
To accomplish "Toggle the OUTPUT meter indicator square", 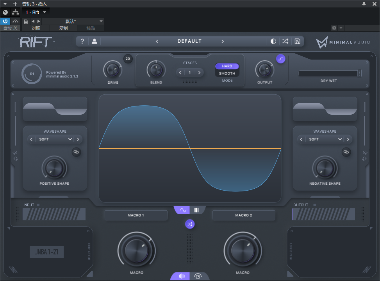I will [314, 205].
